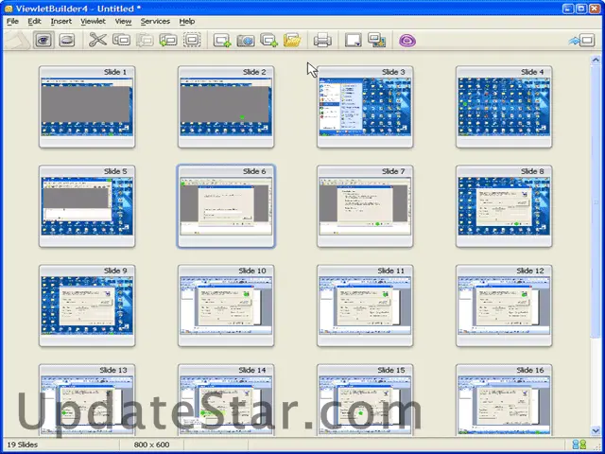
Task: Open the Help menu
Action: click(187, 21)
